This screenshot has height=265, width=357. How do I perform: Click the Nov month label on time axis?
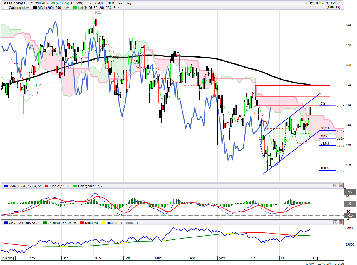32,258
